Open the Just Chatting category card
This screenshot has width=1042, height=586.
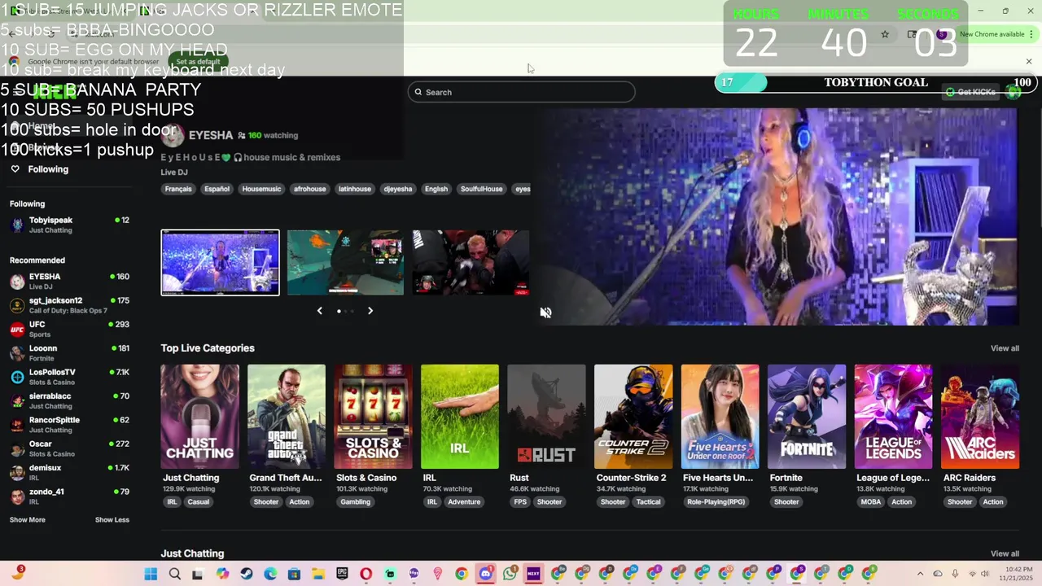(199, 417)
